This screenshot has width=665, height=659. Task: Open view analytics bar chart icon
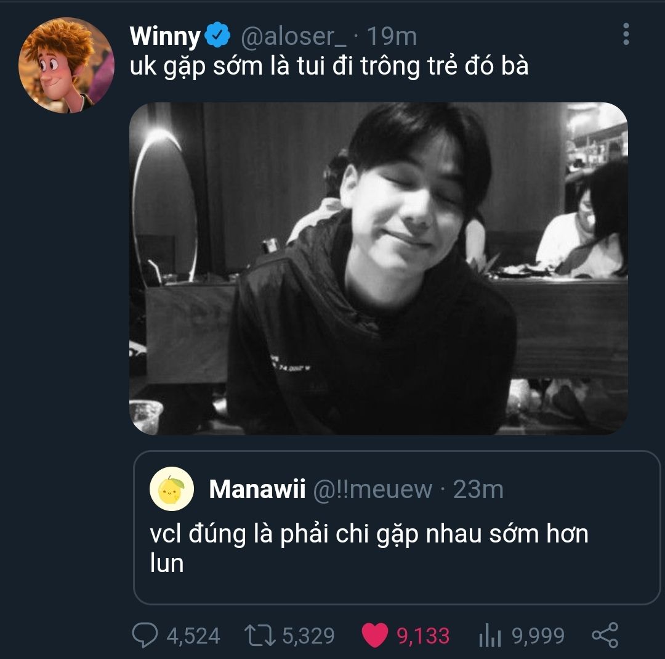tap(490, 636)
